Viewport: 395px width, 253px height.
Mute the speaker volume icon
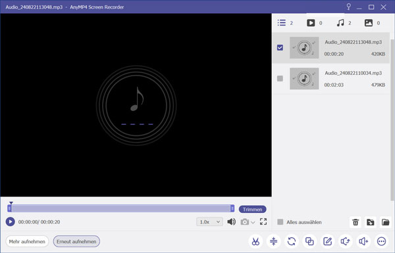232,221
